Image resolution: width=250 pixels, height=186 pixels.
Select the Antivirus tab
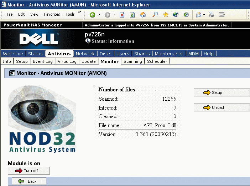59,54
